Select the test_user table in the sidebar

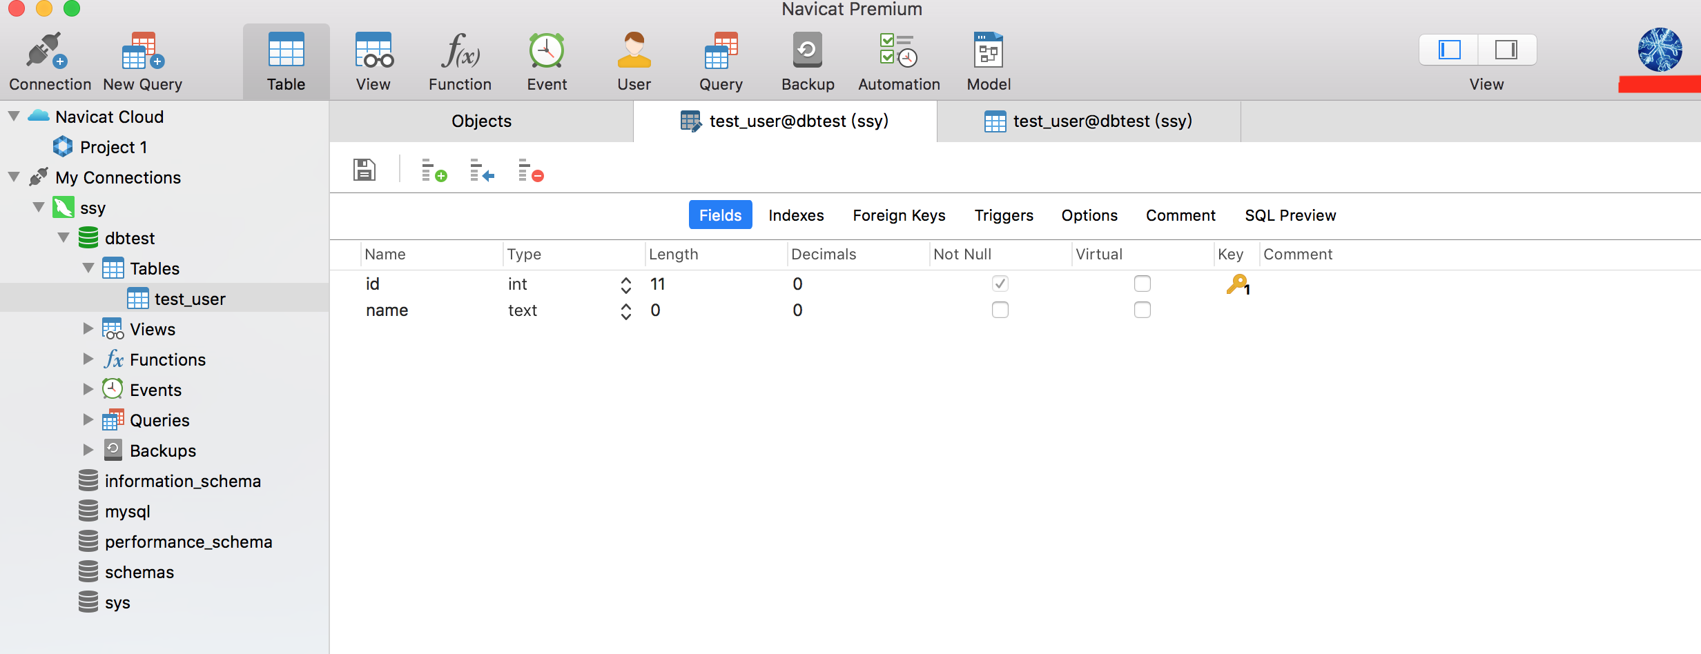(x=190, y=298)
